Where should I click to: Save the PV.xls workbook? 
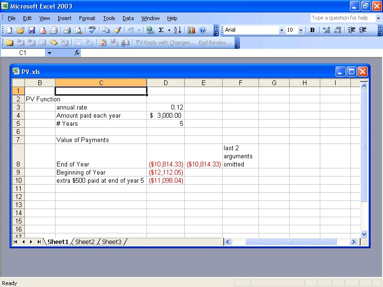(x=32, y=30)
